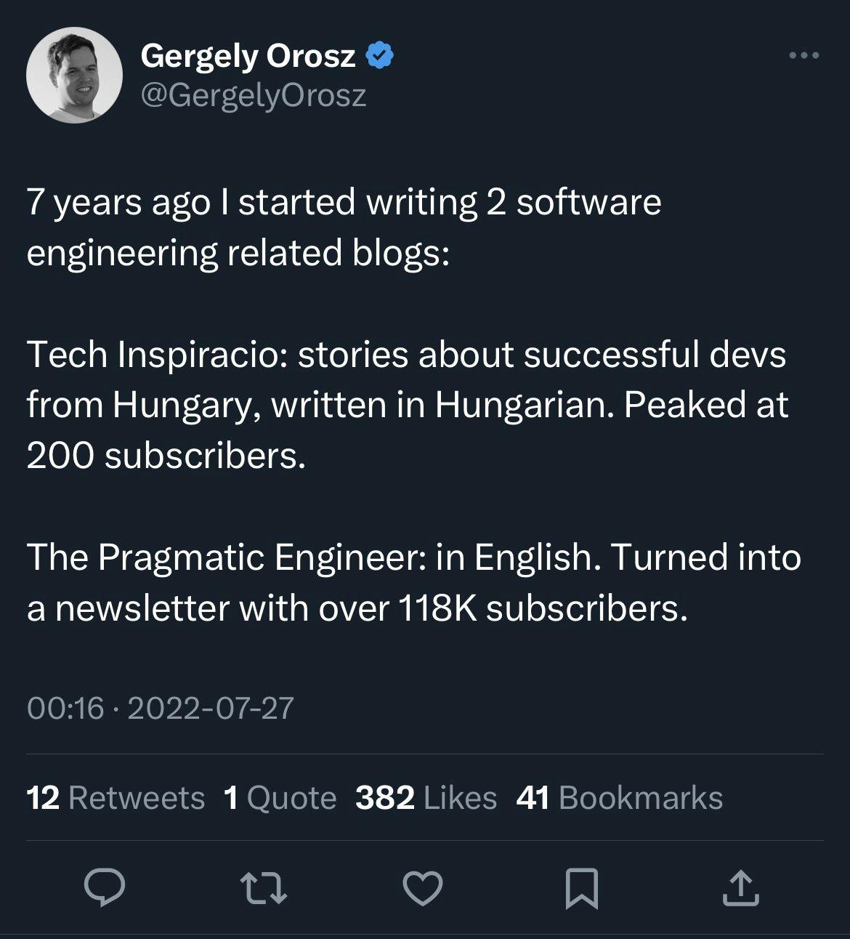The image size is (850, 939).
Task: Click the 41 Bookmarks count
Action: (x=619, y=798)
